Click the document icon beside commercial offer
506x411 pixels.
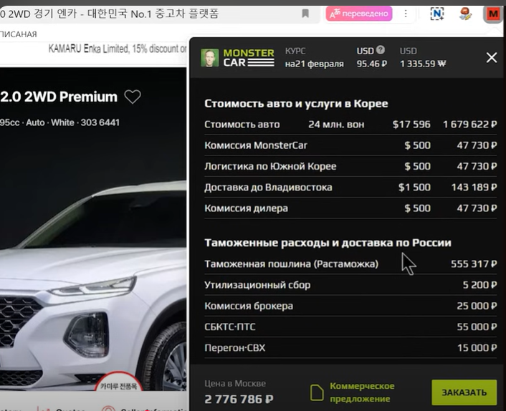(317, 392)
